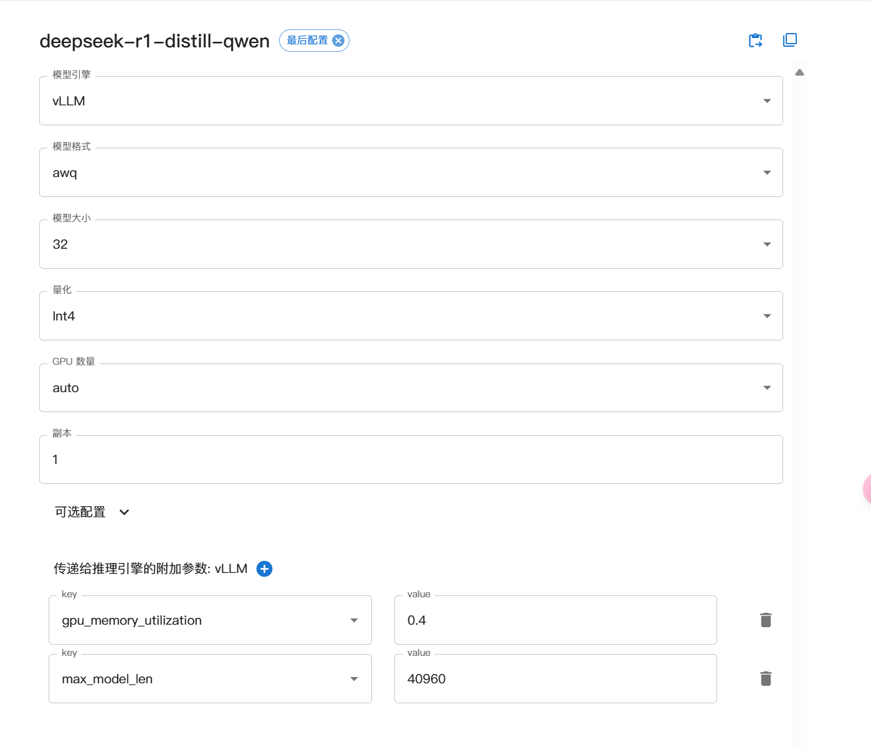Click the 最后配置 chip label
Viewport: 871px width, 750px height.
point(307,41)
